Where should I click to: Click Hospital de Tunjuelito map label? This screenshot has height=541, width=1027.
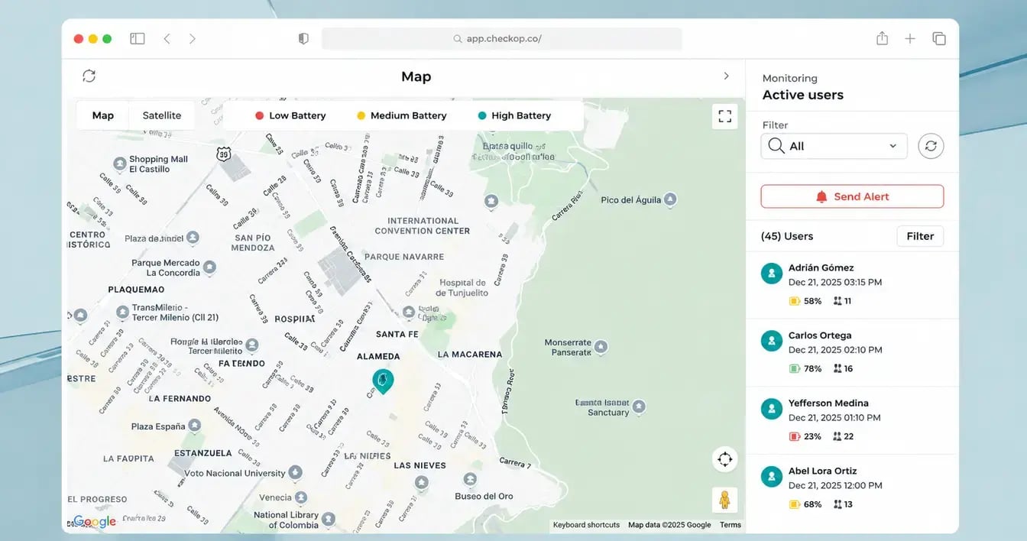[x=462, y=287]
